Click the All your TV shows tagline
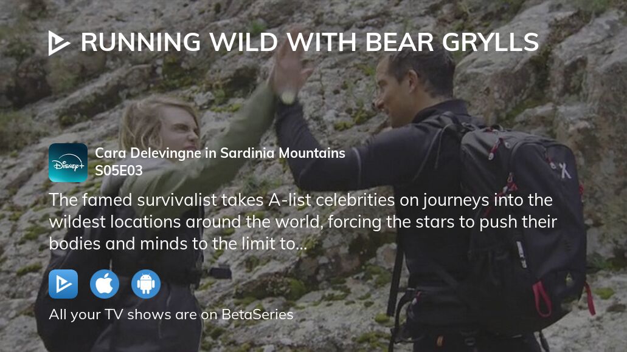The width and height of the screenshot is (627, 352). [x=171, y=314]
